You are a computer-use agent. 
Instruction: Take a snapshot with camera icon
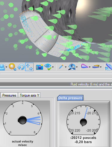40,67
